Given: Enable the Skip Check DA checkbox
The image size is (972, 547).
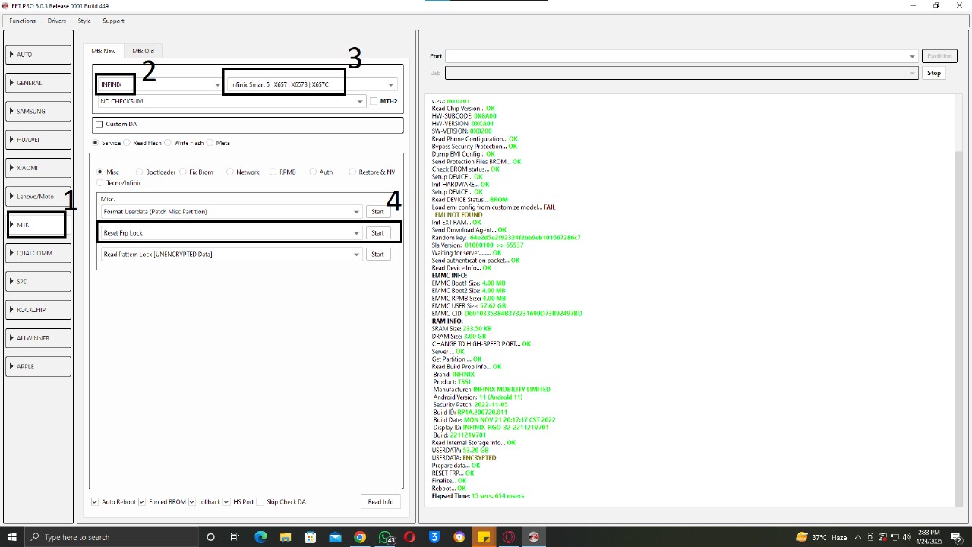Looking at the screenshot, I should (x=260, y=502).
